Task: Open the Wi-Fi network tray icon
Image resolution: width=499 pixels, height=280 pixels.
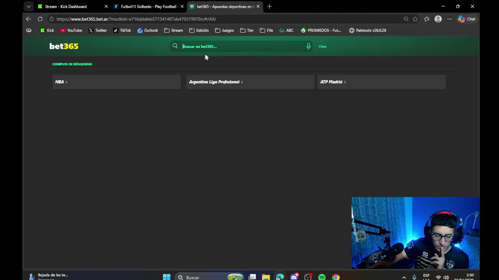Action: (x=438, y=277)
